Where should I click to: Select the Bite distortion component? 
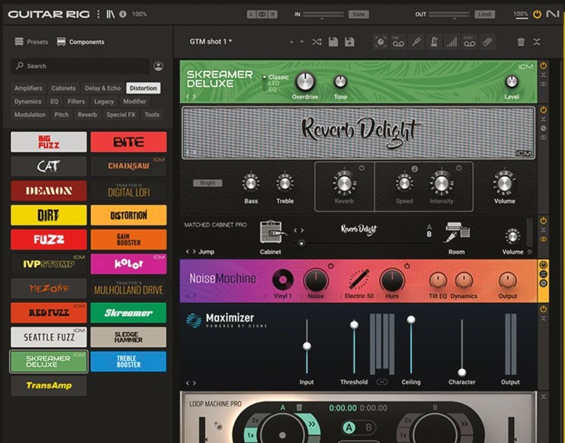point(129,142)
